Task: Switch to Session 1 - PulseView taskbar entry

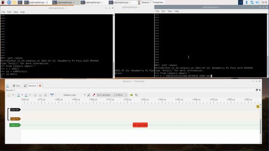Action: click(150, 2)
